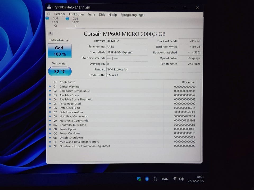Click raw value 00000000000F3
The image size is (254, 190).
(185, 133)
